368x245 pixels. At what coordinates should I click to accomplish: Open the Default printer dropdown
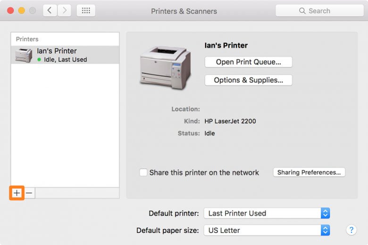[267, 213]
